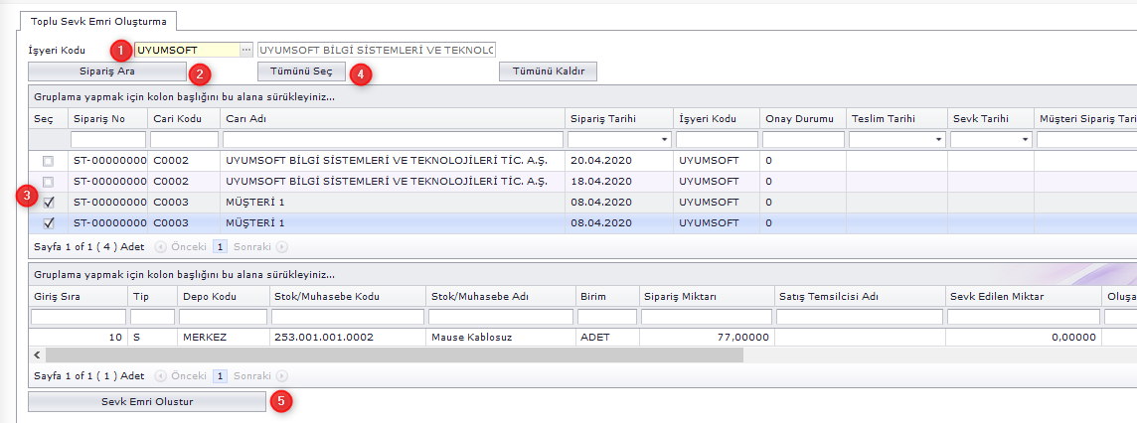Check the order row dated 18.04.2020
This screenshot has height=423, width=1137.
(x=49, y=182)
